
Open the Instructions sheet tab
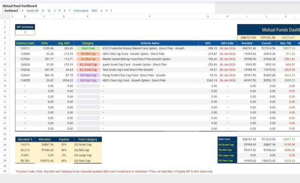[81, 11]
